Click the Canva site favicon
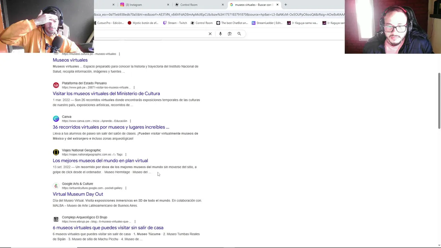The image size is (441, 248). (56, 119)
